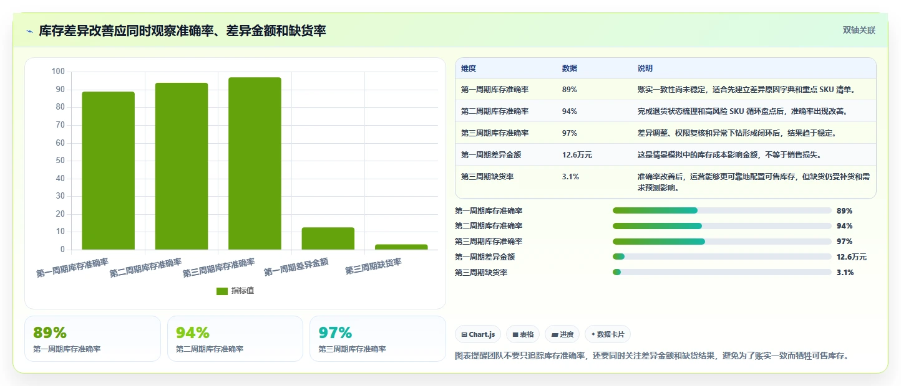Image resolution: width=901 pixels, height=386 pixels.
Task: Click the 说明 column header
Action: coord(645,68)
